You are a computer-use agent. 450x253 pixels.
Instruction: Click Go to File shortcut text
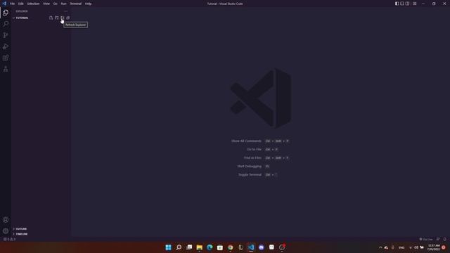[255, 150]
